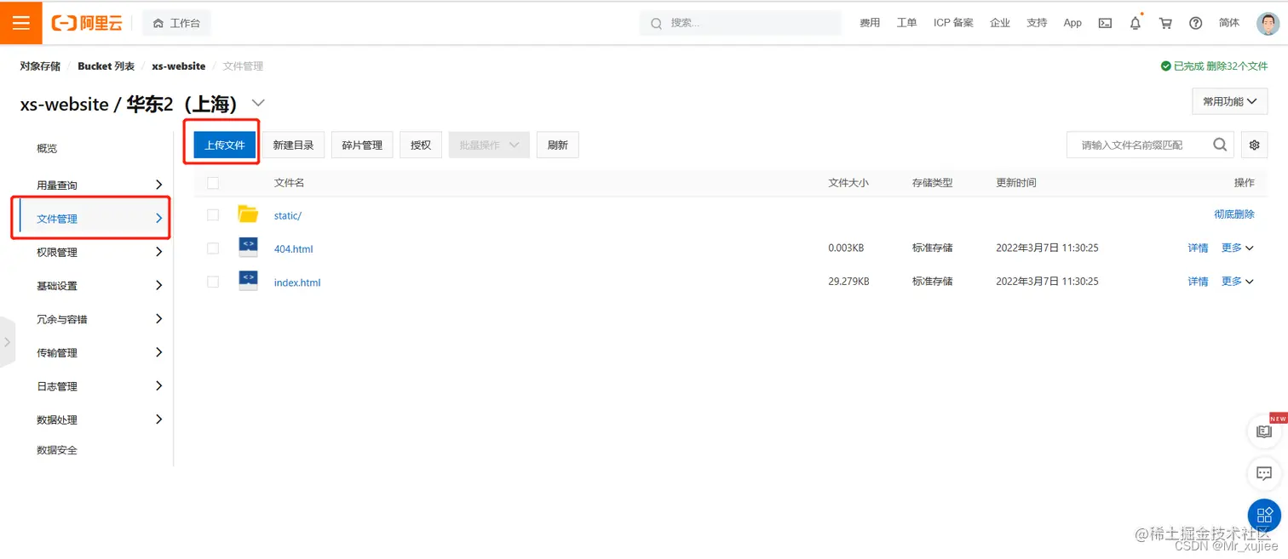Click the static folder icon
The image size is (1288, 559).
248,214
